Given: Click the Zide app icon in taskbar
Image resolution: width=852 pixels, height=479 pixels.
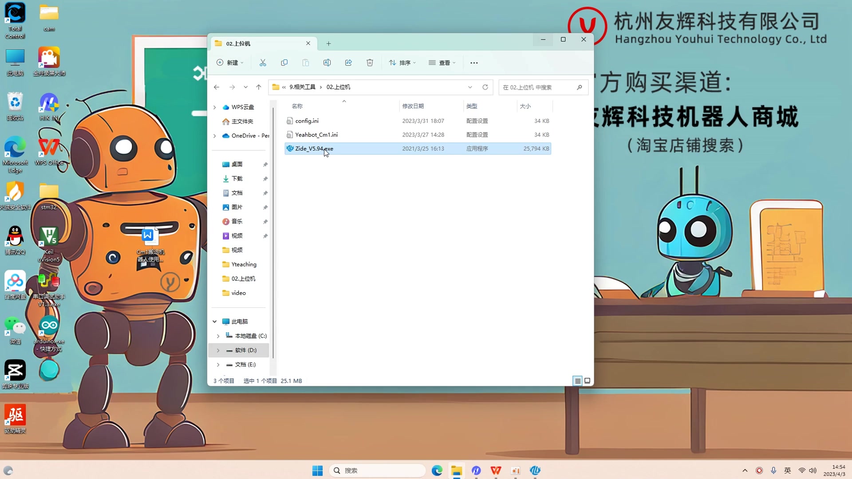Looking at the screenshot, I should coord(535,471).
